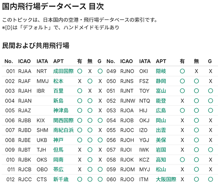Open the 成田国際 airport link

point(63,71)
